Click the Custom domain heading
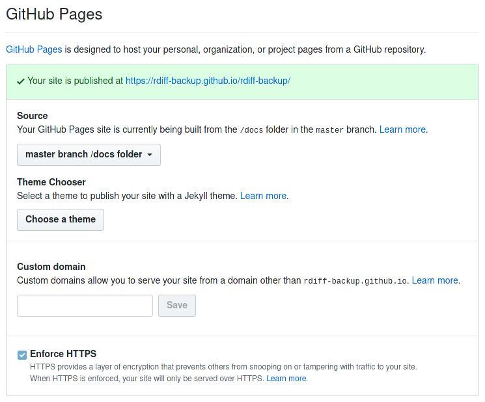The height and width of the screenshot is (402, 485). tap(51, 267)
